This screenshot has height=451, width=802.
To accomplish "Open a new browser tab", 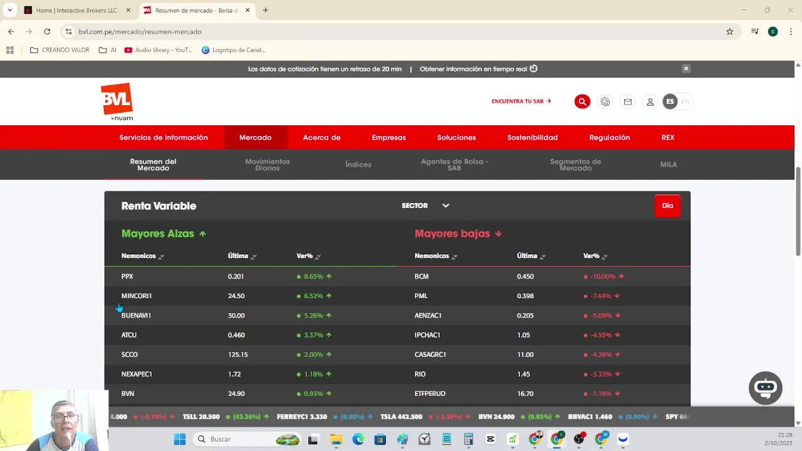I will pyautogui.click(x=266, y=10).
